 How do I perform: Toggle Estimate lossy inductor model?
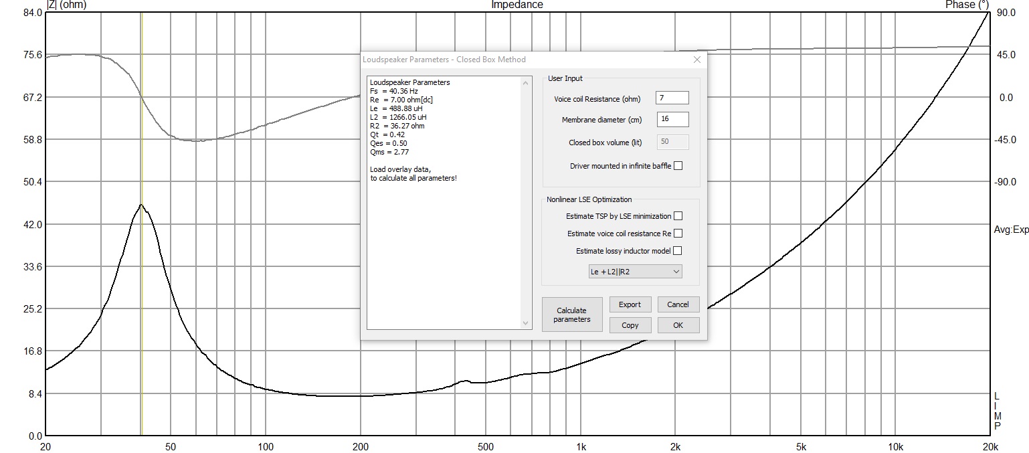[x=678, y=251]
